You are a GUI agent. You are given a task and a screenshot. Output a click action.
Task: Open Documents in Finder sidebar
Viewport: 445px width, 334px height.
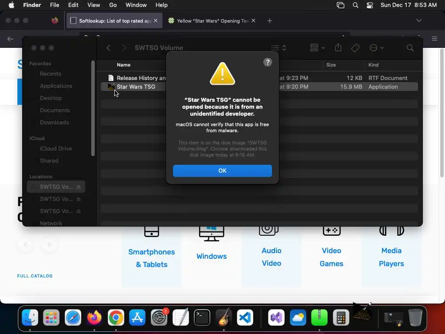(x=55, y=110)
